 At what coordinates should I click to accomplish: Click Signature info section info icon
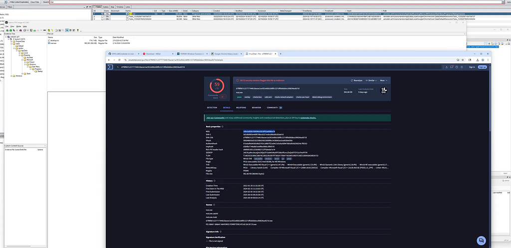220,232
